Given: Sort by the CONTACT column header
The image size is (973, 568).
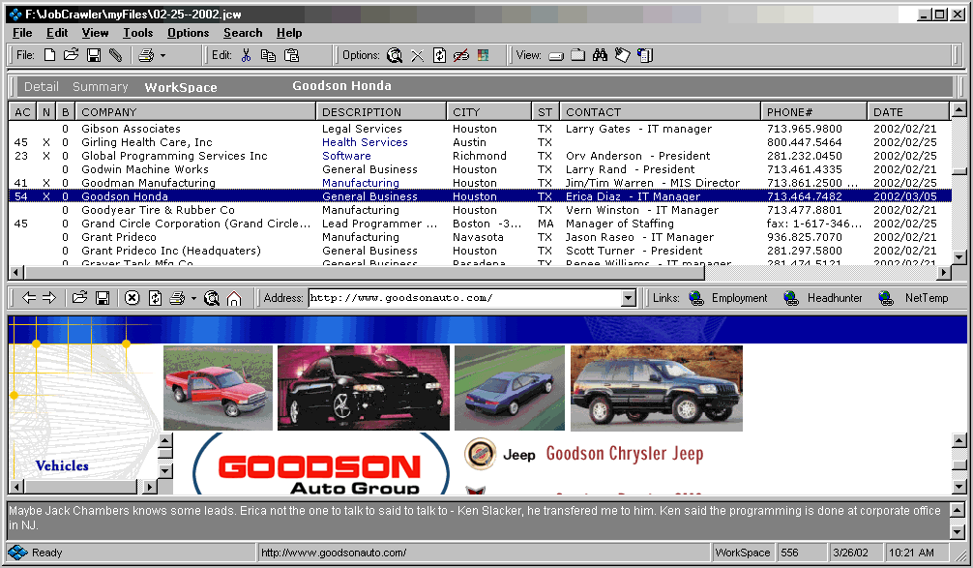Looking at the screenshot, I should pos(661,112).
